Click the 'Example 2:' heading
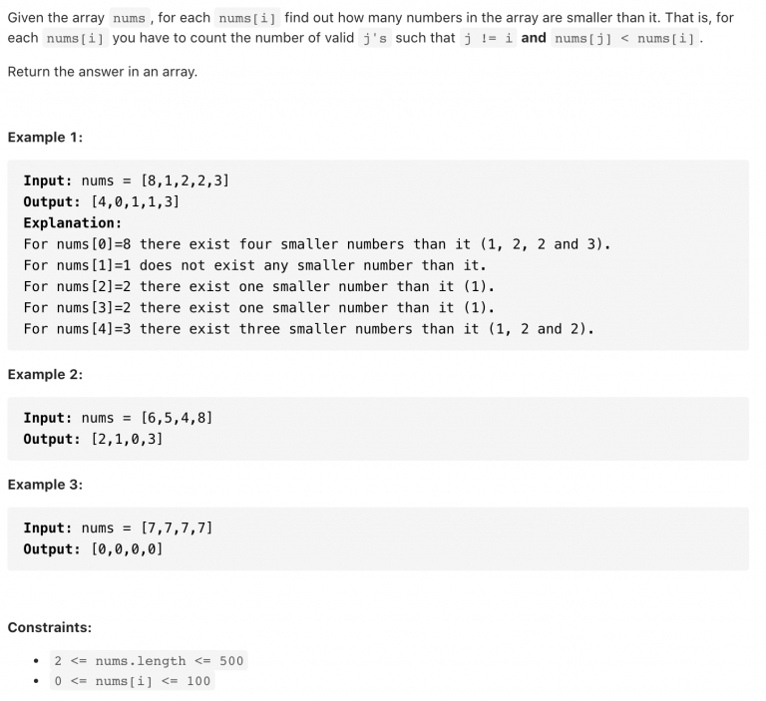Screen dimensions: 766x701 [45, 374]
